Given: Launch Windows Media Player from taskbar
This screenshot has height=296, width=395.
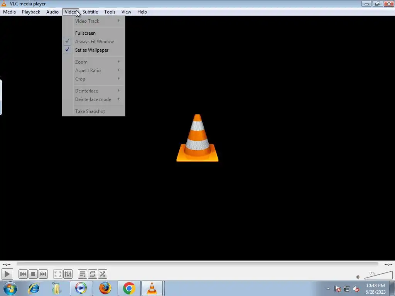Looking at the screenshot, I should coord(81,288).
